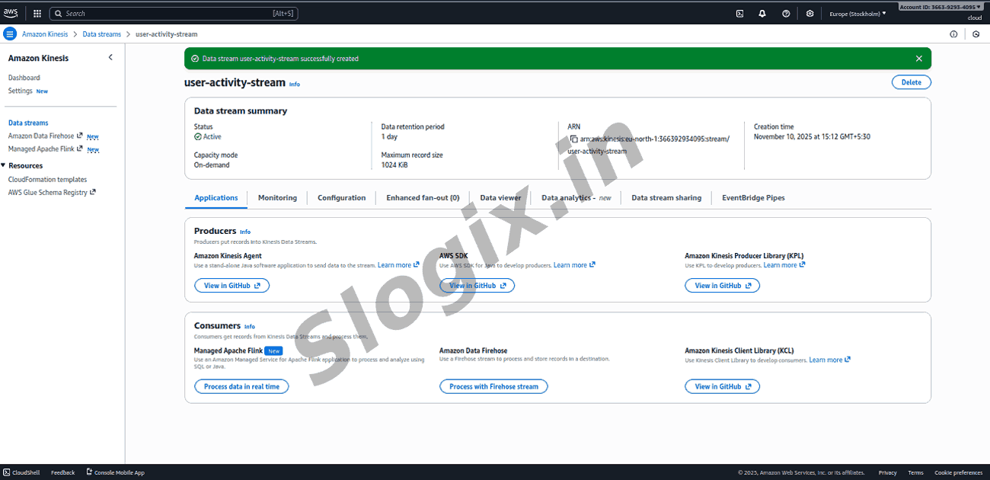Expand the Europe (Stockholm) region dropdown
Screen dimensions: 990x480
[857, 14]
